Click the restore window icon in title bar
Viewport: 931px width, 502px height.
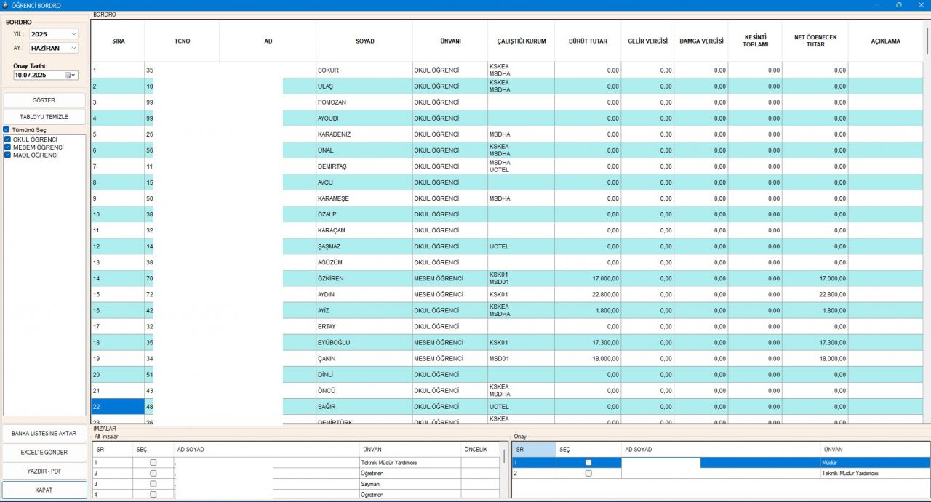899,5
